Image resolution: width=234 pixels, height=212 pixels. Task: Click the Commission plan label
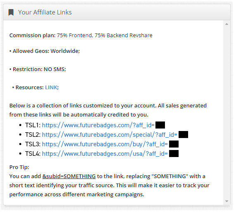point(32,36)
